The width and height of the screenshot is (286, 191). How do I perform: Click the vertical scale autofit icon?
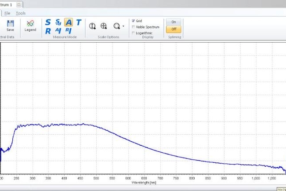[x=93, y=26]
